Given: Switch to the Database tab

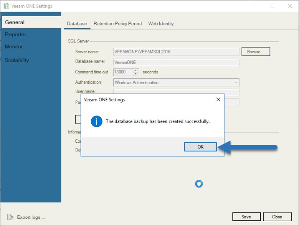Looking at the screenshot, I should [77, 24].
